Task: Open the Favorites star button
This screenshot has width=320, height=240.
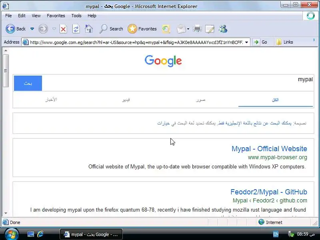Action: click(142, 29)
